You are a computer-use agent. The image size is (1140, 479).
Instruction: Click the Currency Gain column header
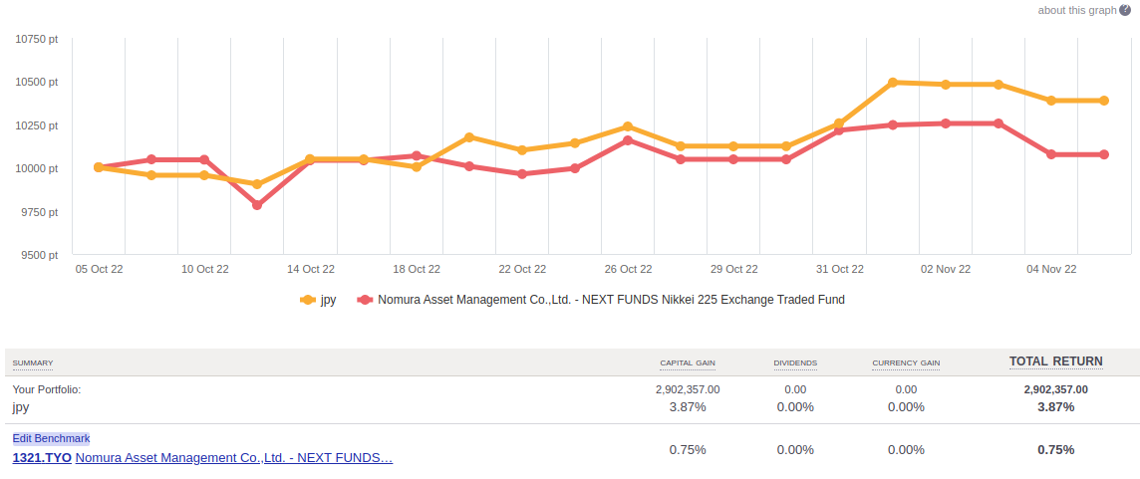coord(906,362)
